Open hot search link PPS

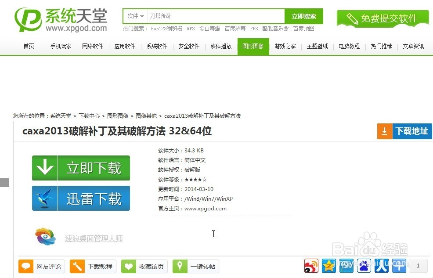254,29
